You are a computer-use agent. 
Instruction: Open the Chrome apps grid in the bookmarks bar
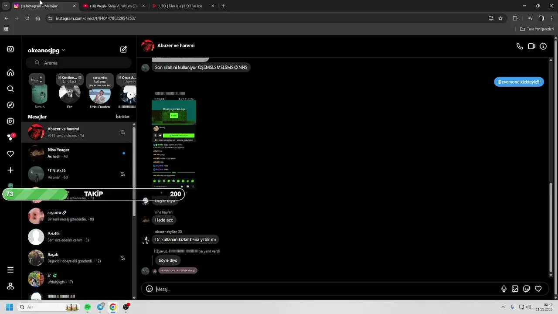coord(6,29)
